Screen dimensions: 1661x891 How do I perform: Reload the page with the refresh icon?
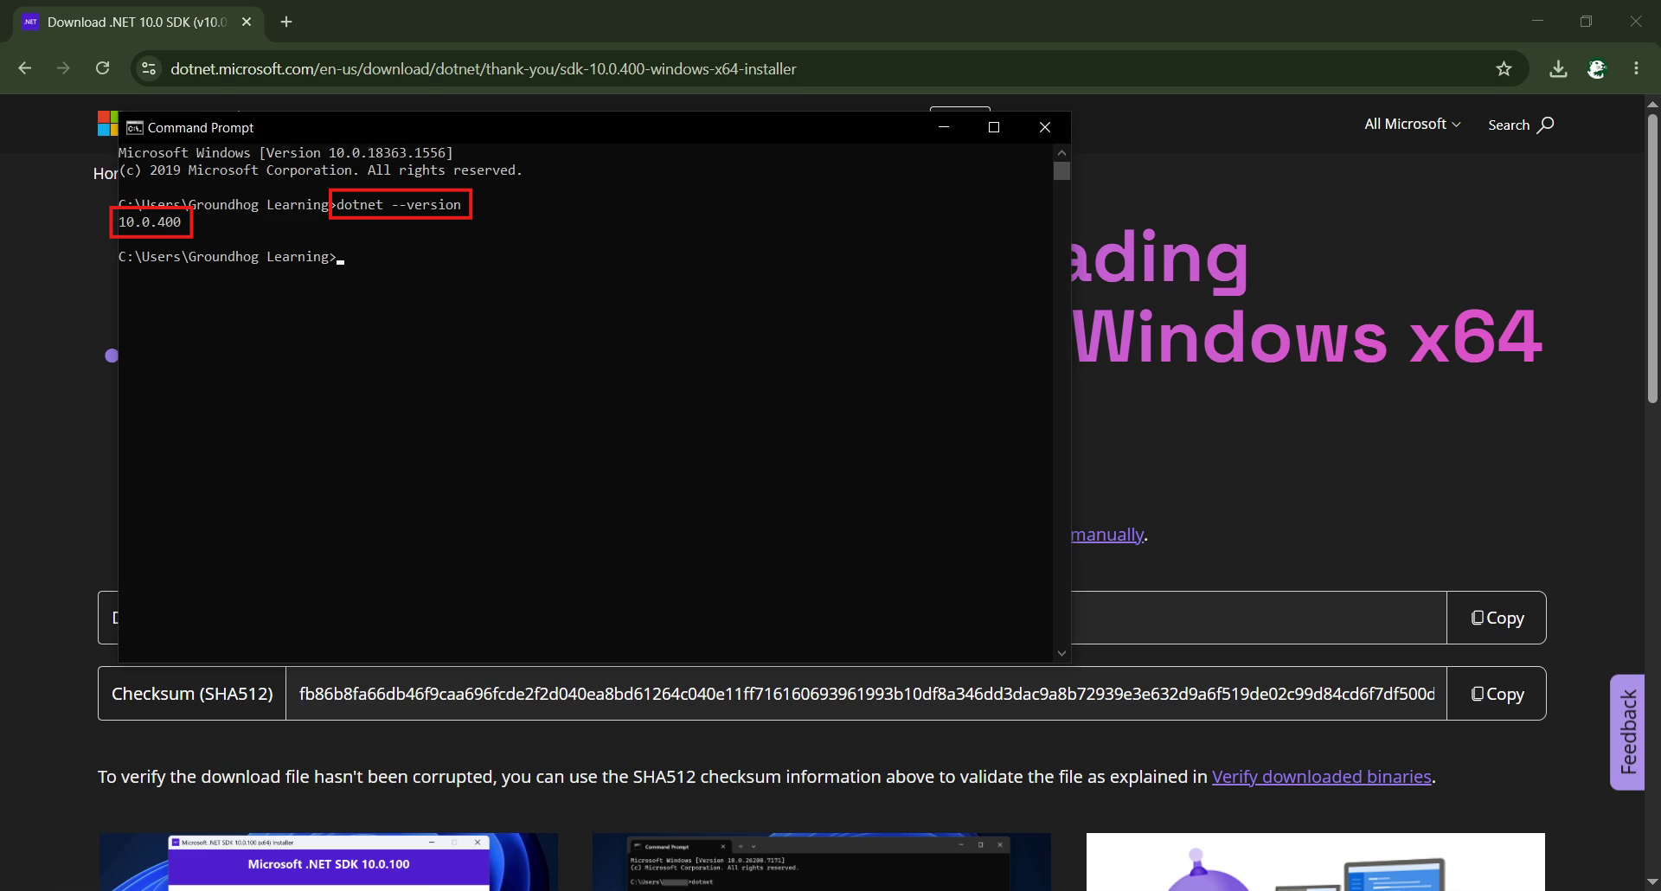point(102,68)
